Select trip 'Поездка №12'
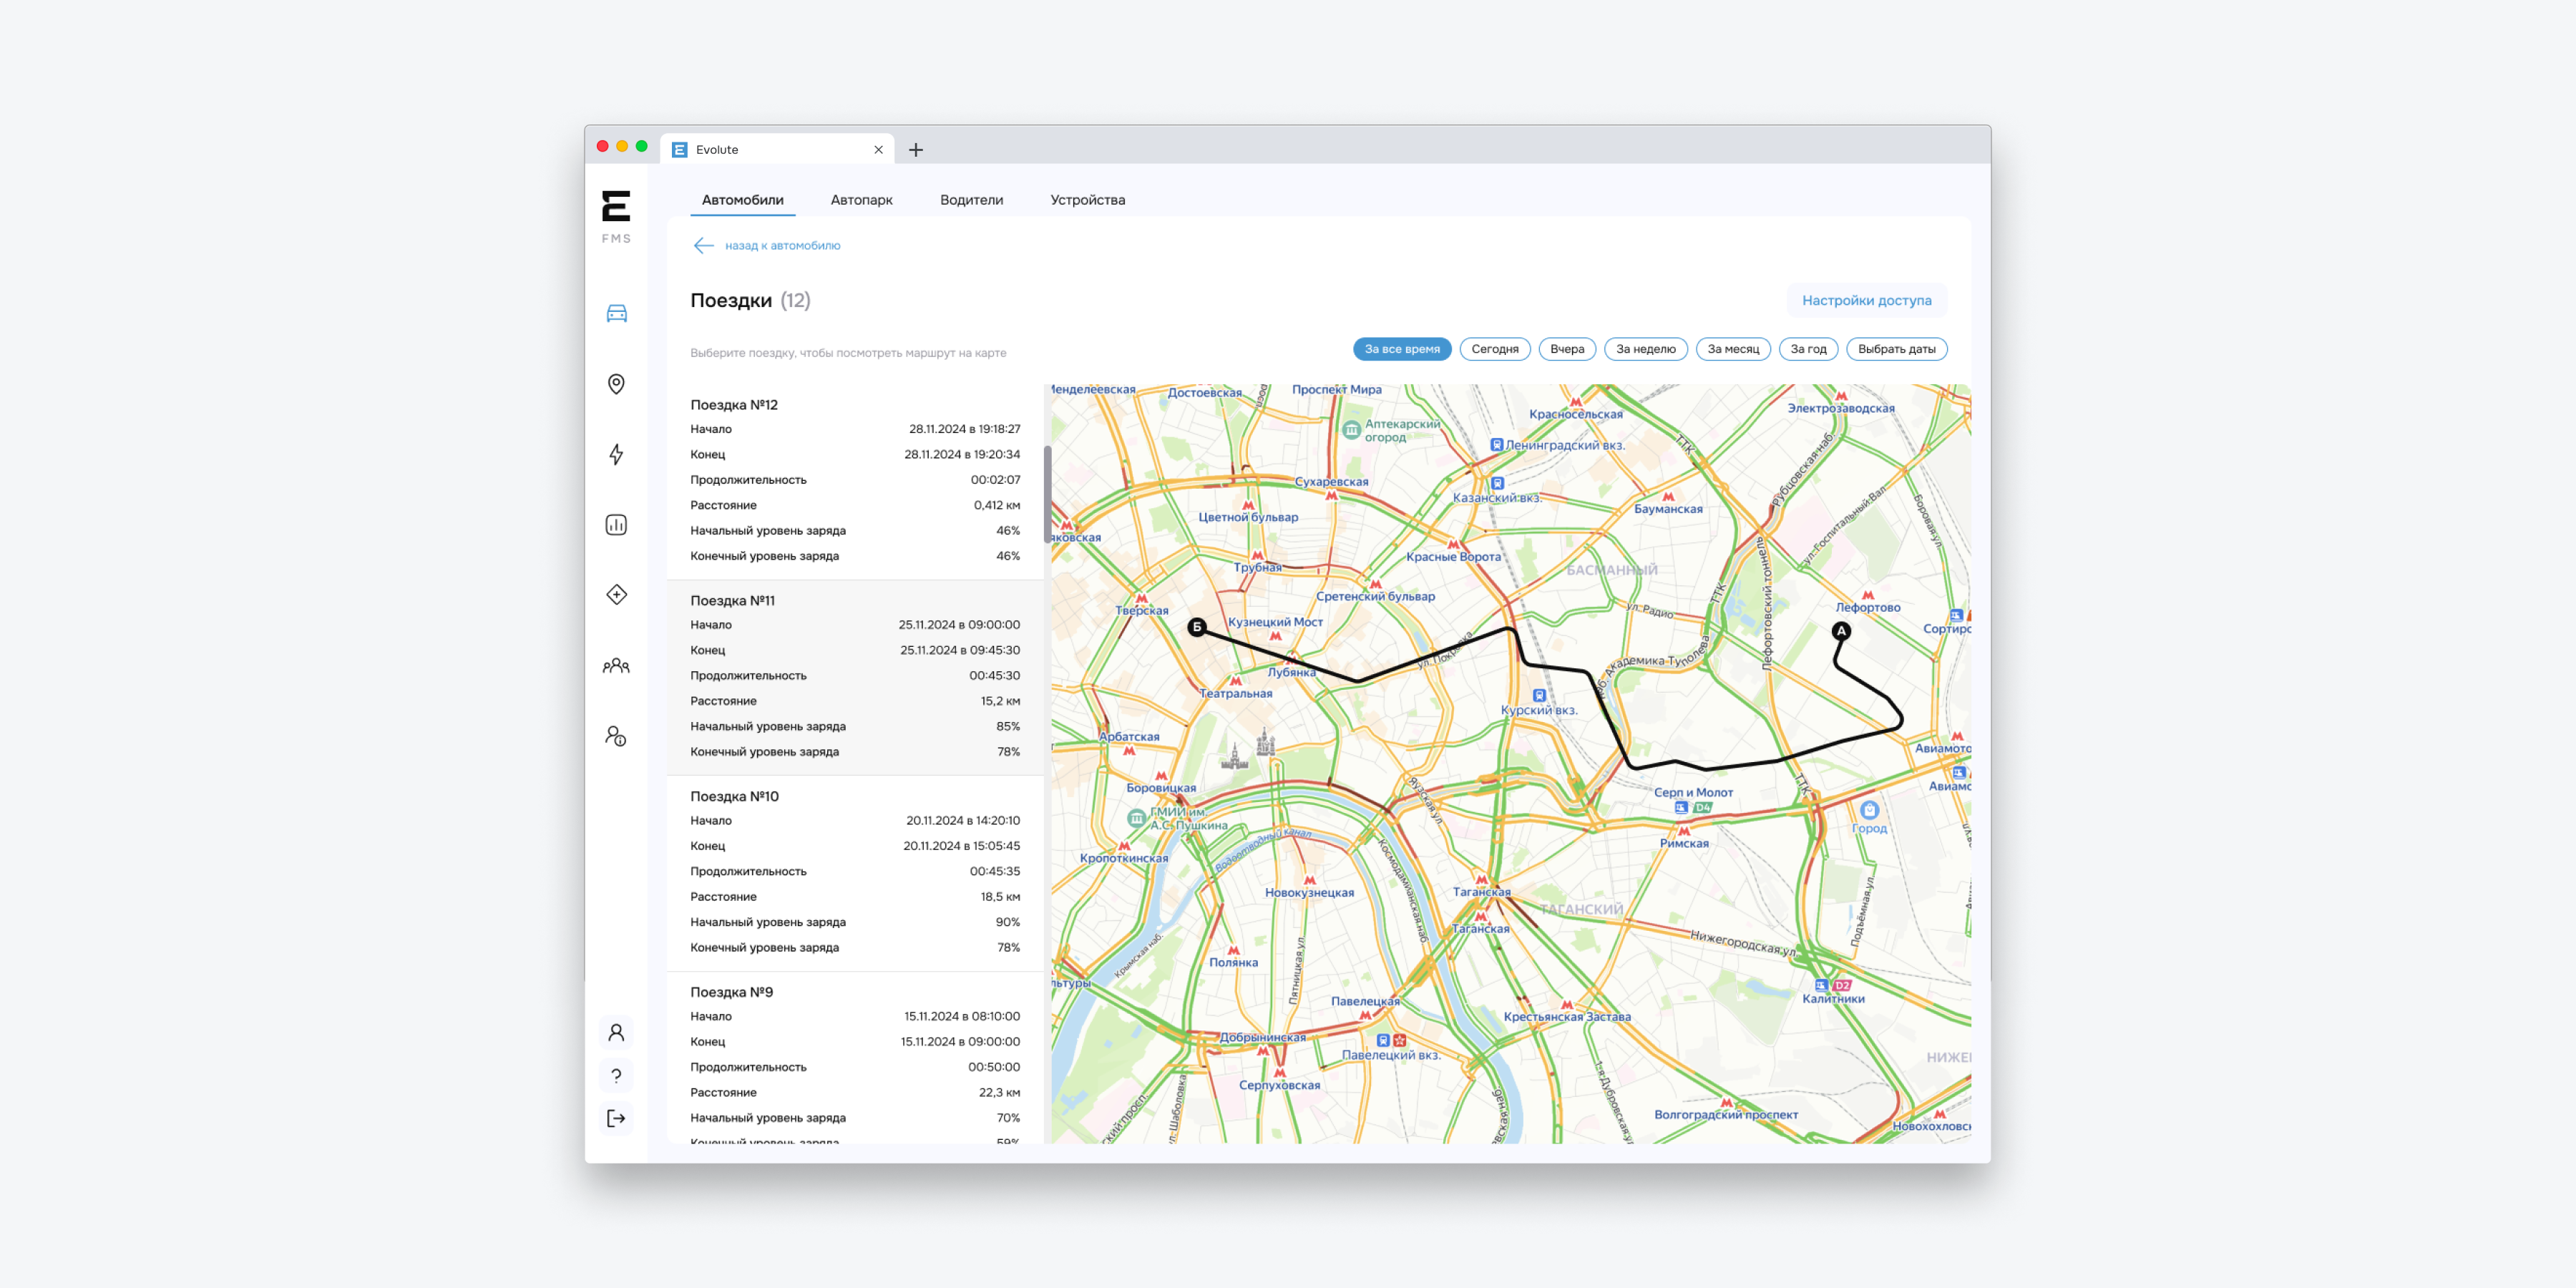 coord(855,481)
